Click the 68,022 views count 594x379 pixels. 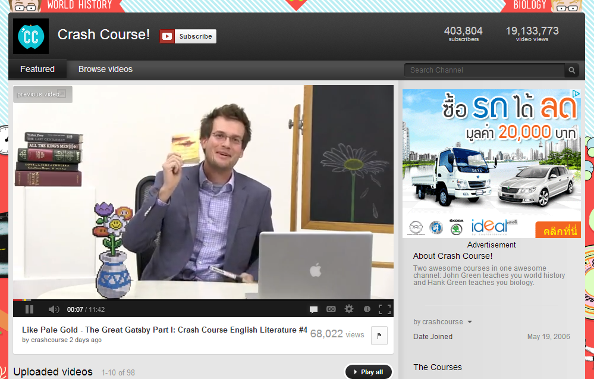(337, 334)
